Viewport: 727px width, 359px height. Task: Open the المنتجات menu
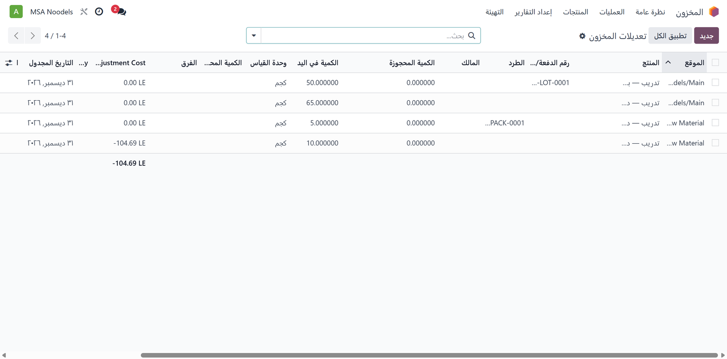[576, 12]
